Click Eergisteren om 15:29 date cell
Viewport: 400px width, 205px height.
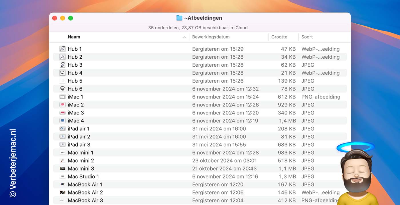click(x=218, y=49)
